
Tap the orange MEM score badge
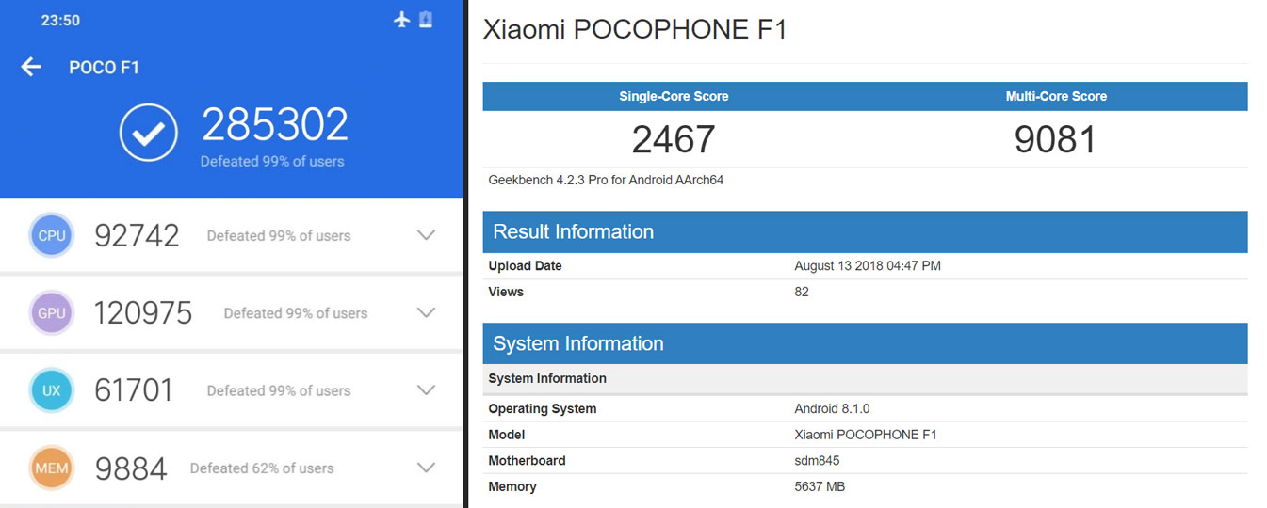pos(52,468)
